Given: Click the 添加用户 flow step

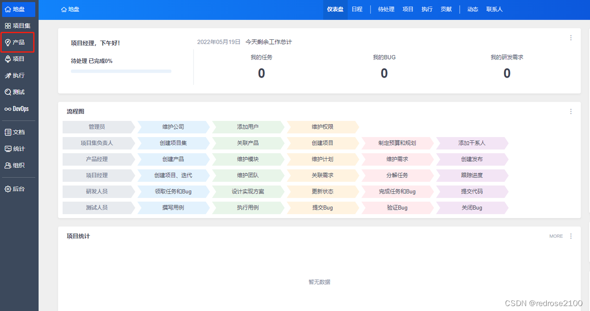Looking at the screenshot, I should point(248,127).
